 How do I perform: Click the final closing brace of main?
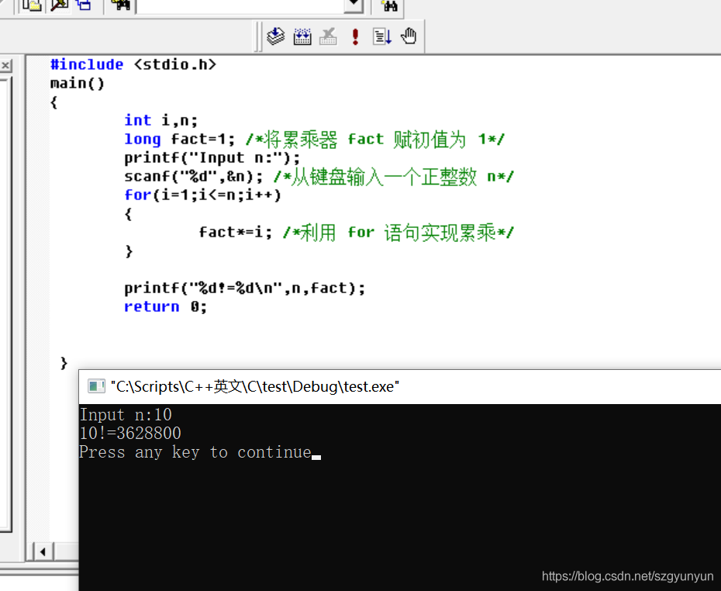(x=64, y=363)
